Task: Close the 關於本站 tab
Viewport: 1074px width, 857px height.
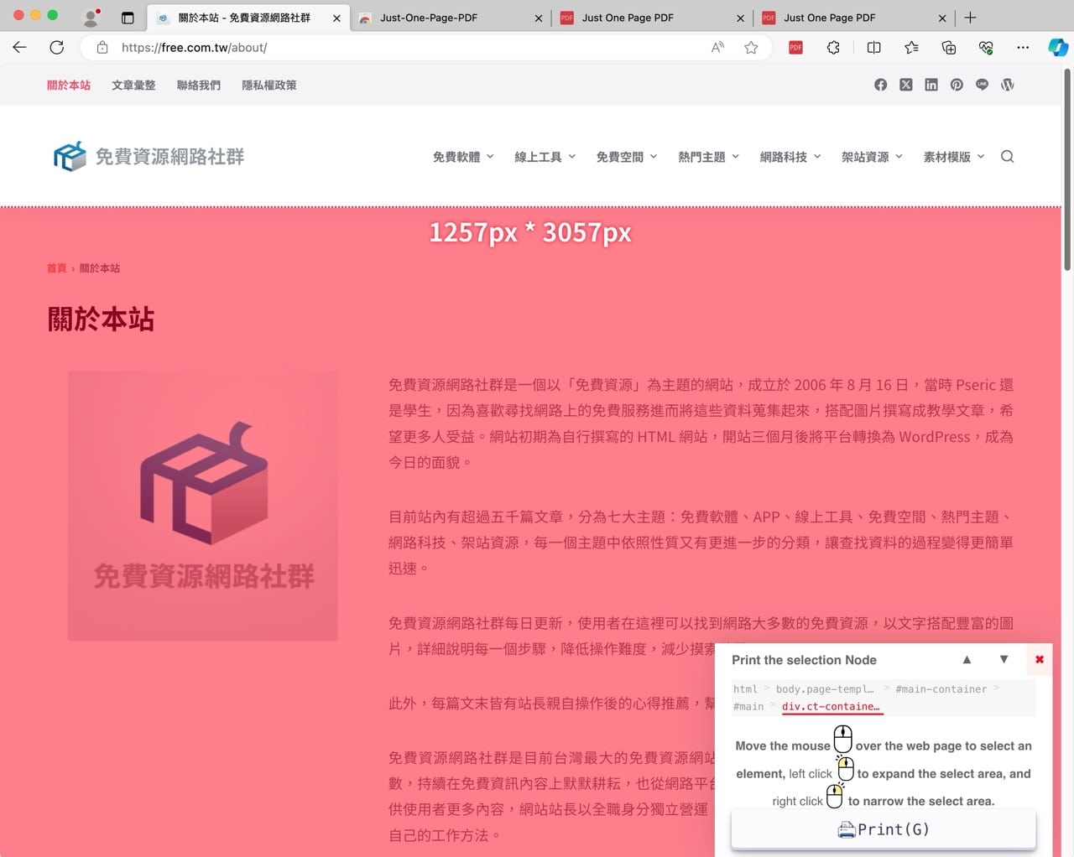Action: click(x=336, y=18)
